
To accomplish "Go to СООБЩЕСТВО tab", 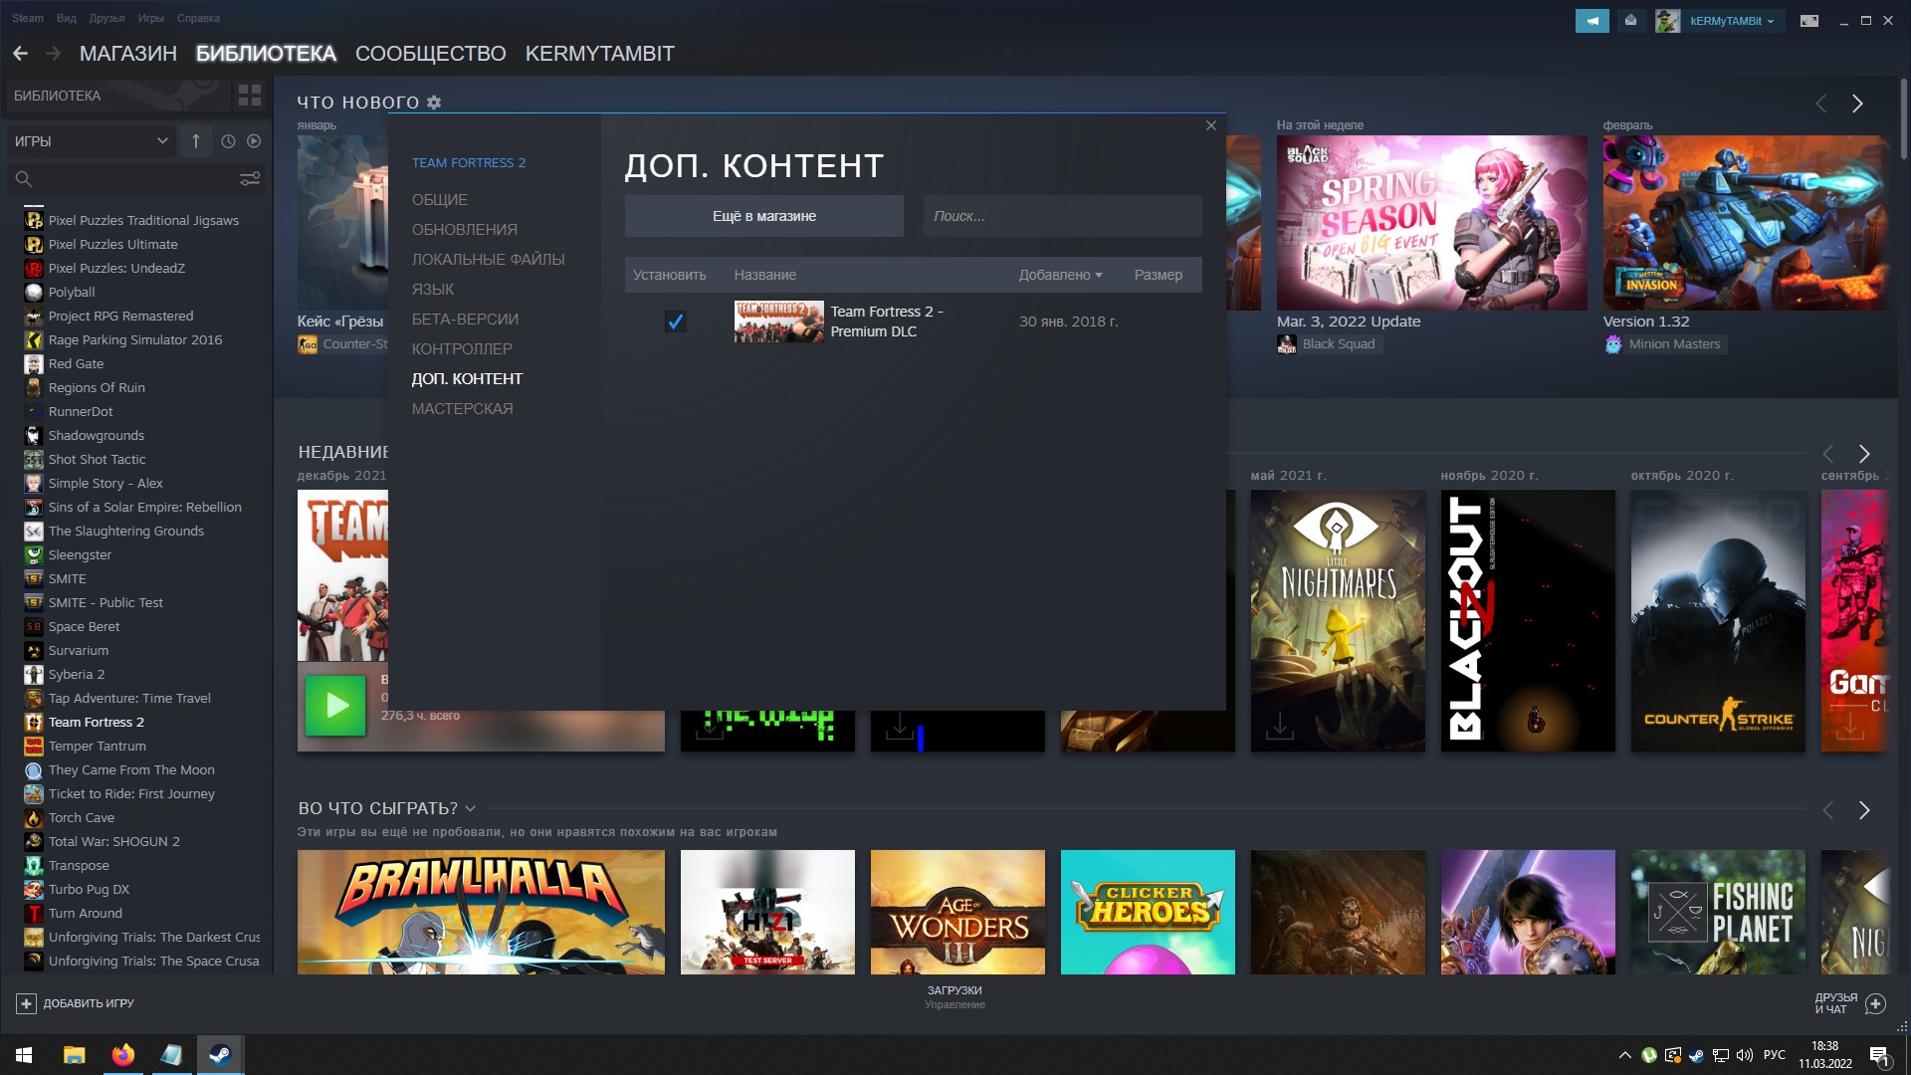I will pyautogui.click(x=431, y=54).
